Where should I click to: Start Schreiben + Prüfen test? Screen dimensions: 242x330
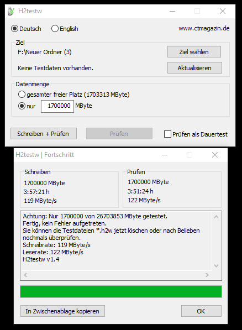[44, 134]
